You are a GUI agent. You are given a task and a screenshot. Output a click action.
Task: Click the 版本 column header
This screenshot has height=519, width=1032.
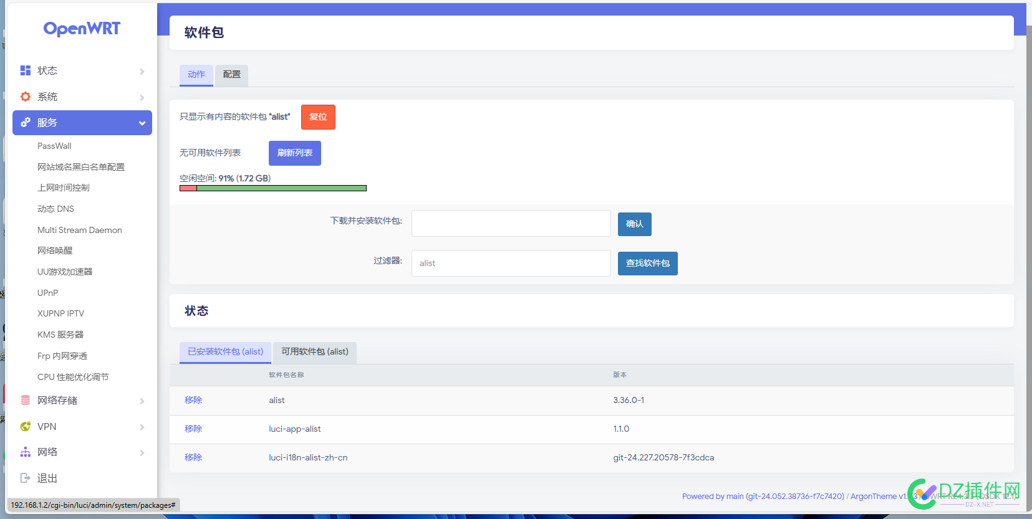pos(620,375)
